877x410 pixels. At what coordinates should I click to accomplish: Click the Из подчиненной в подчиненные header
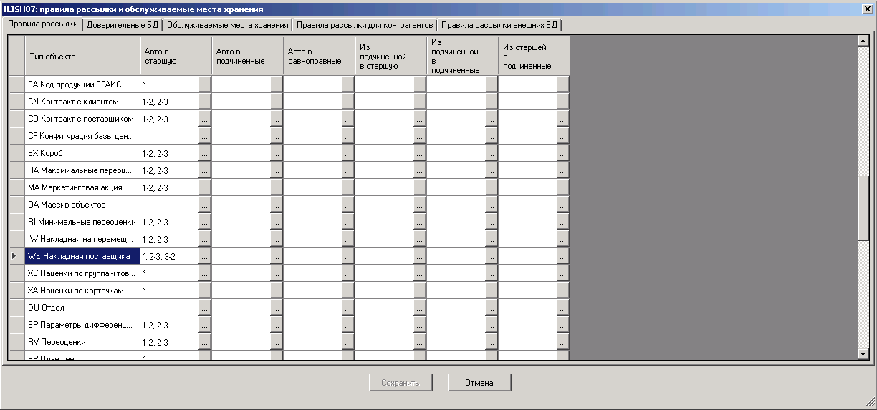(x=462, y=56)
